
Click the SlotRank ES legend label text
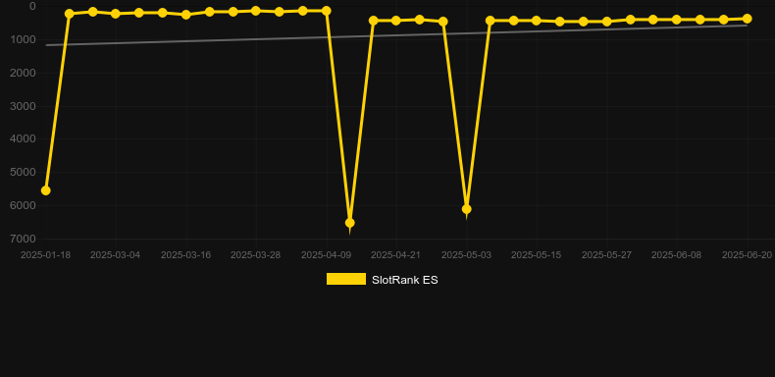[405, 280]
